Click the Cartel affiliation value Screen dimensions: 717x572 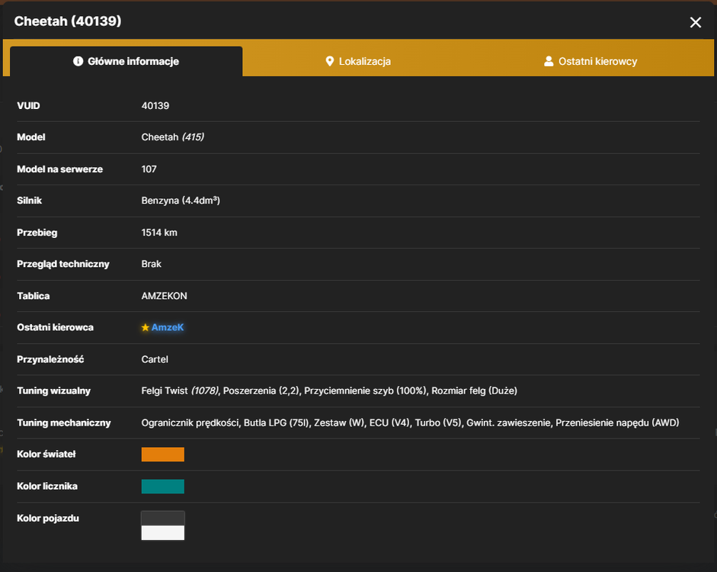pyautogui.click(x=155, y=359)
